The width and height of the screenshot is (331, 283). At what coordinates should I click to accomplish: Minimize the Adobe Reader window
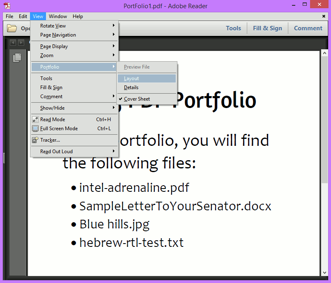pyautogui.click(x=294, y=5)
